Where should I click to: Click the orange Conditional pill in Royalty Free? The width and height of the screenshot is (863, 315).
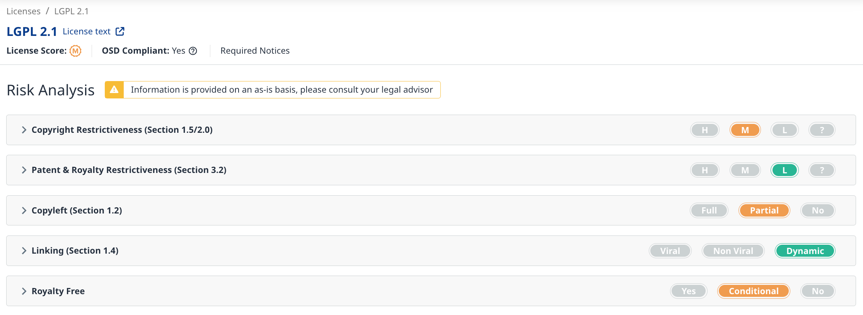[x=753, y=291]
